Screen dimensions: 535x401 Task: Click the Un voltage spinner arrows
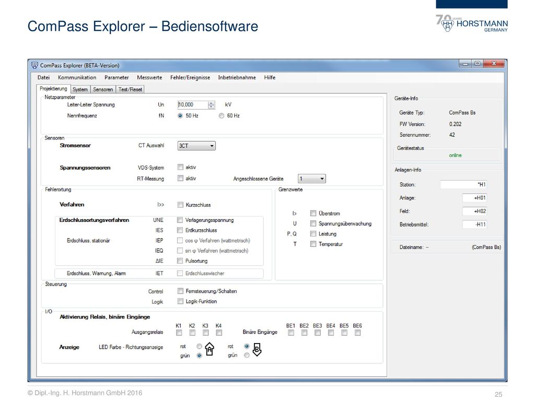point(211,104)
